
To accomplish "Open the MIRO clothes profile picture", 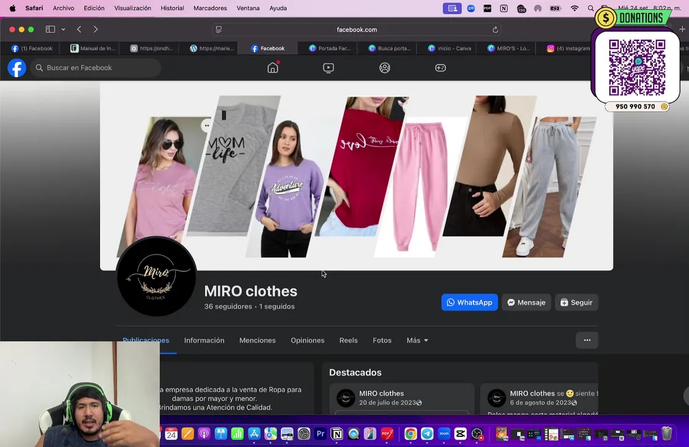I will pyautogui.click(x=156, y=276).
